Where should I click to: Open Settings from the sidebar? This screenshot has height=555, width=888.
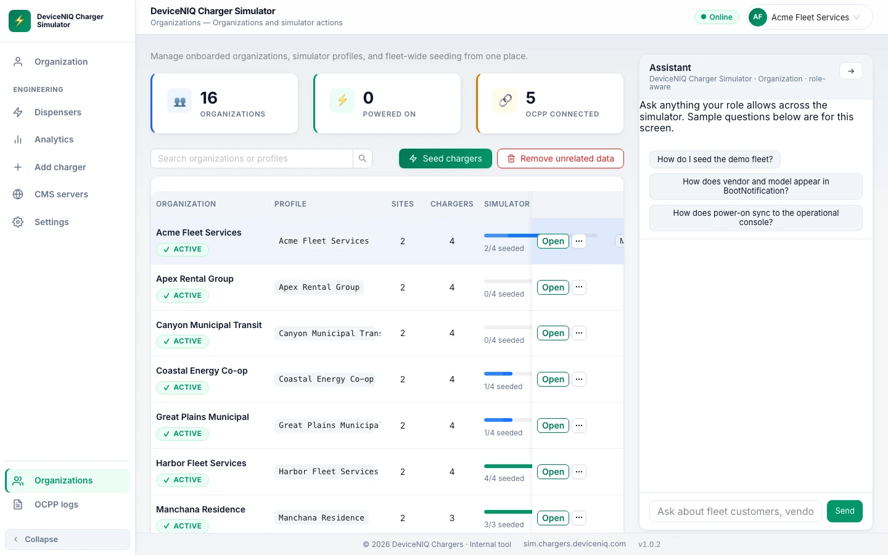[x=68, y=222]
